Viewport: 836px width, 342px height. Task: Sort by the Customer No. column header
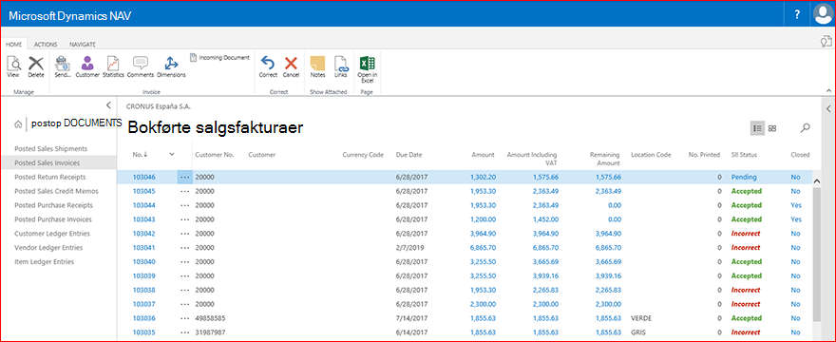pyautogui.click(x=215, y=155)
